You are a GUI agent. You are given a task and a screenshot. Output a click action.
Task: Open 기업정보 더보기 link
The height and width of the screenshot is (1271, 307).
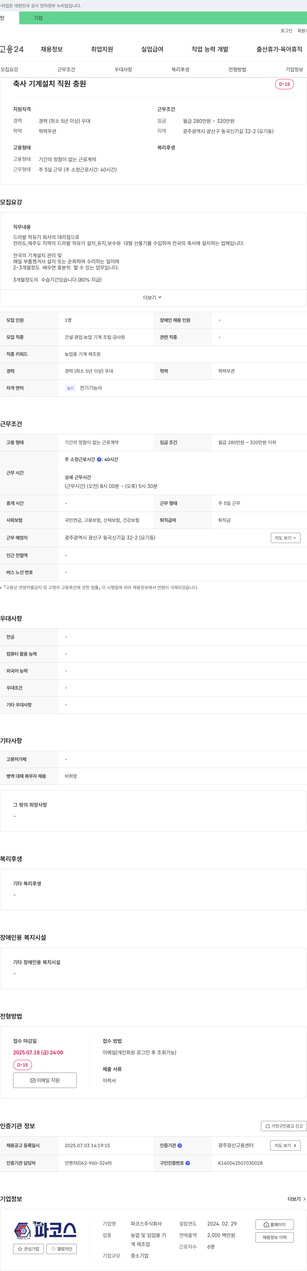tap(297, 1199)
